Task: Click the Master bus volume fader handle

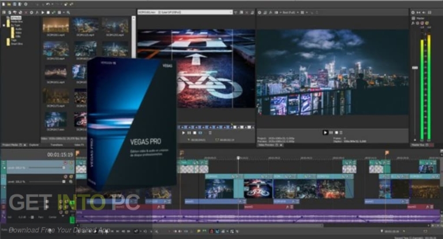Action: (x=415, y=68)
